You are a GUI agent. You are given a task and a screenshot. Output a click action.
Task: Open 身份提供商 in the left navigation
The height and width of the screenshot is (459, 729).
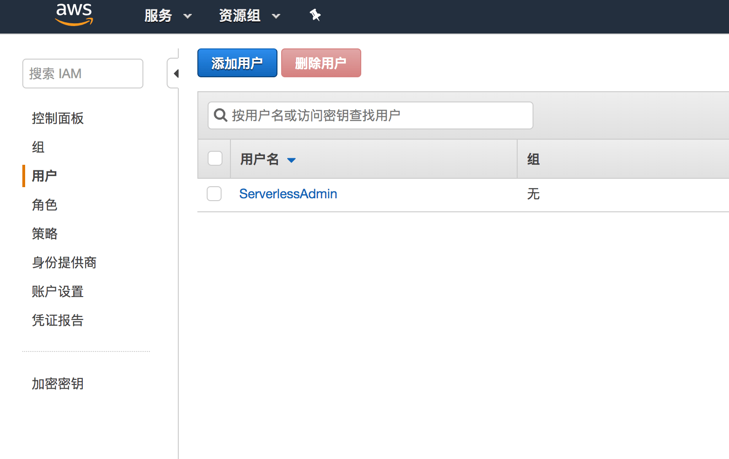point(64,263)
